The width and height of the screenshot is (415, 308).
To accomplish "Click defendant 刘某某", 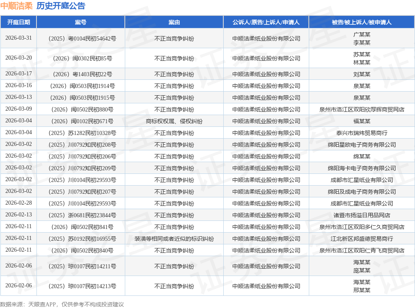I will click(362, 74).
